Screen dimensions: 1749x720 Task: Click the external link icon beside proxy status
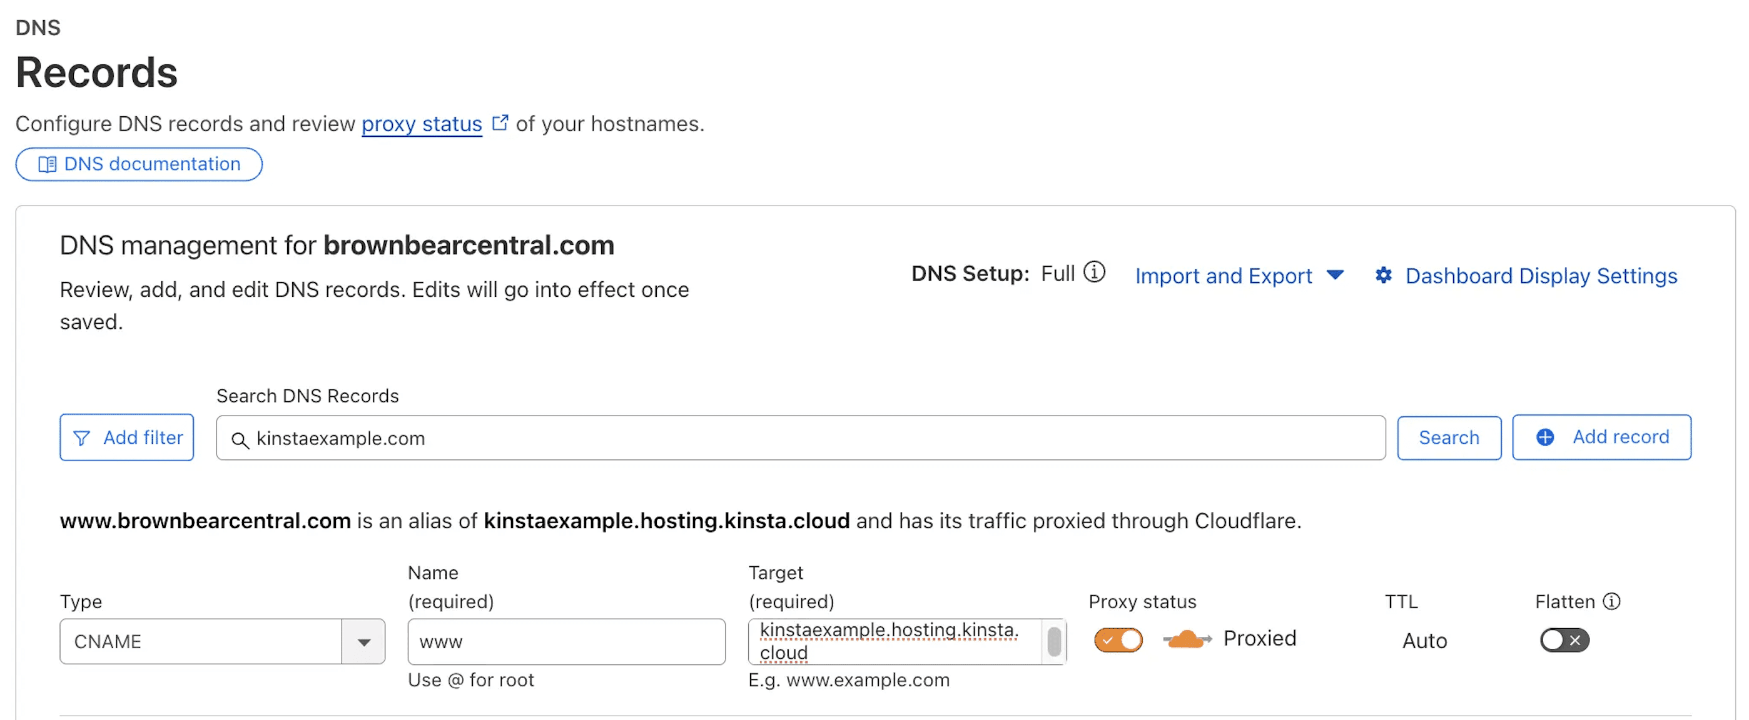point(500,122)
